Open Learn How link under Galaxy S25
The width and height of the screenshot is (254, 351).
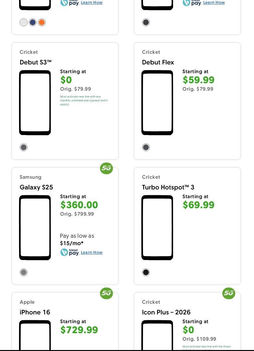pos(92,253)
